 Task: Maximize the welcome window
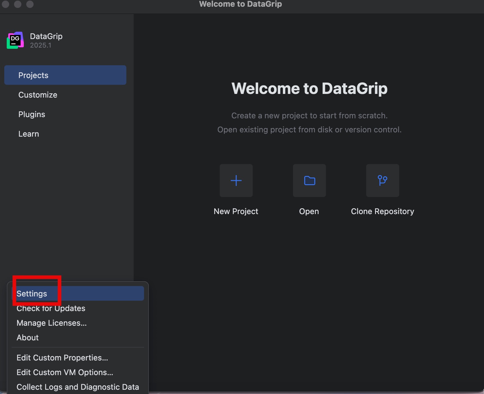tap(30, 4)
